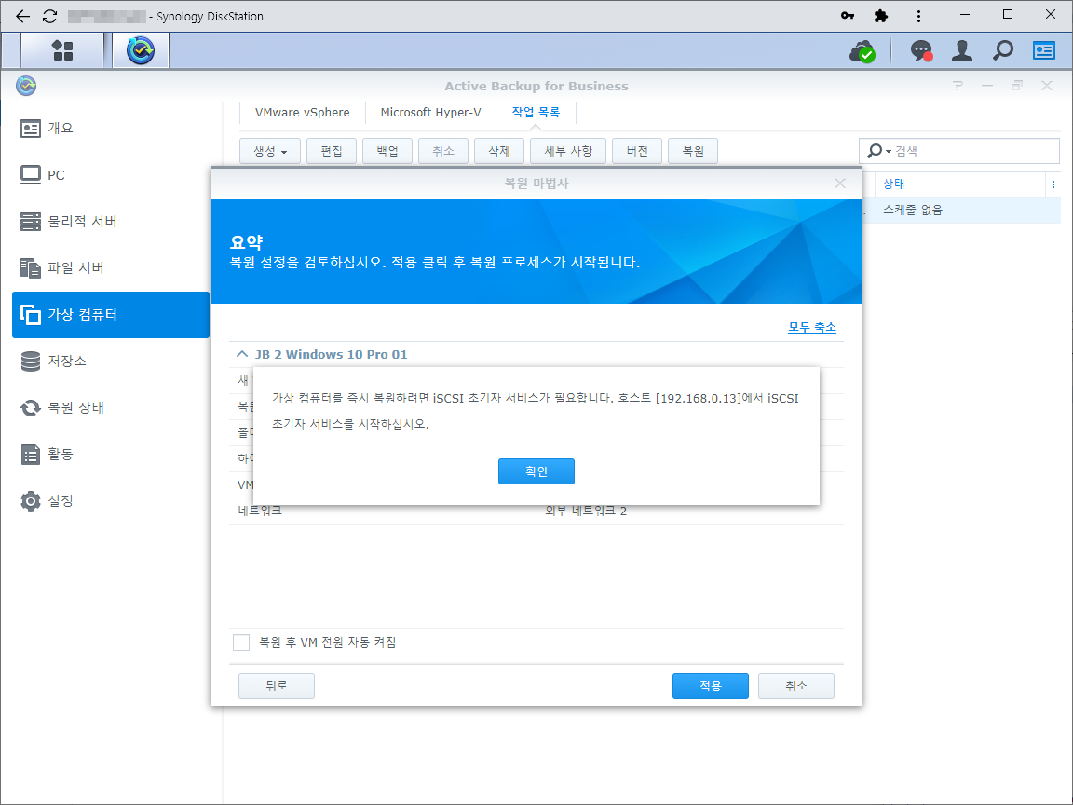Open the 생성 dropdown button
The image size is (1073, 805).
(269, 151)
